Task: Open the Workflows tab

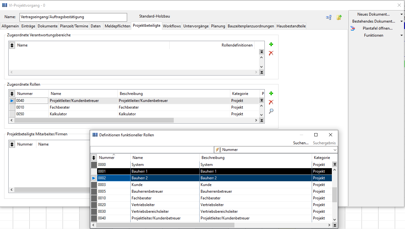Action: tap(172, 26)
